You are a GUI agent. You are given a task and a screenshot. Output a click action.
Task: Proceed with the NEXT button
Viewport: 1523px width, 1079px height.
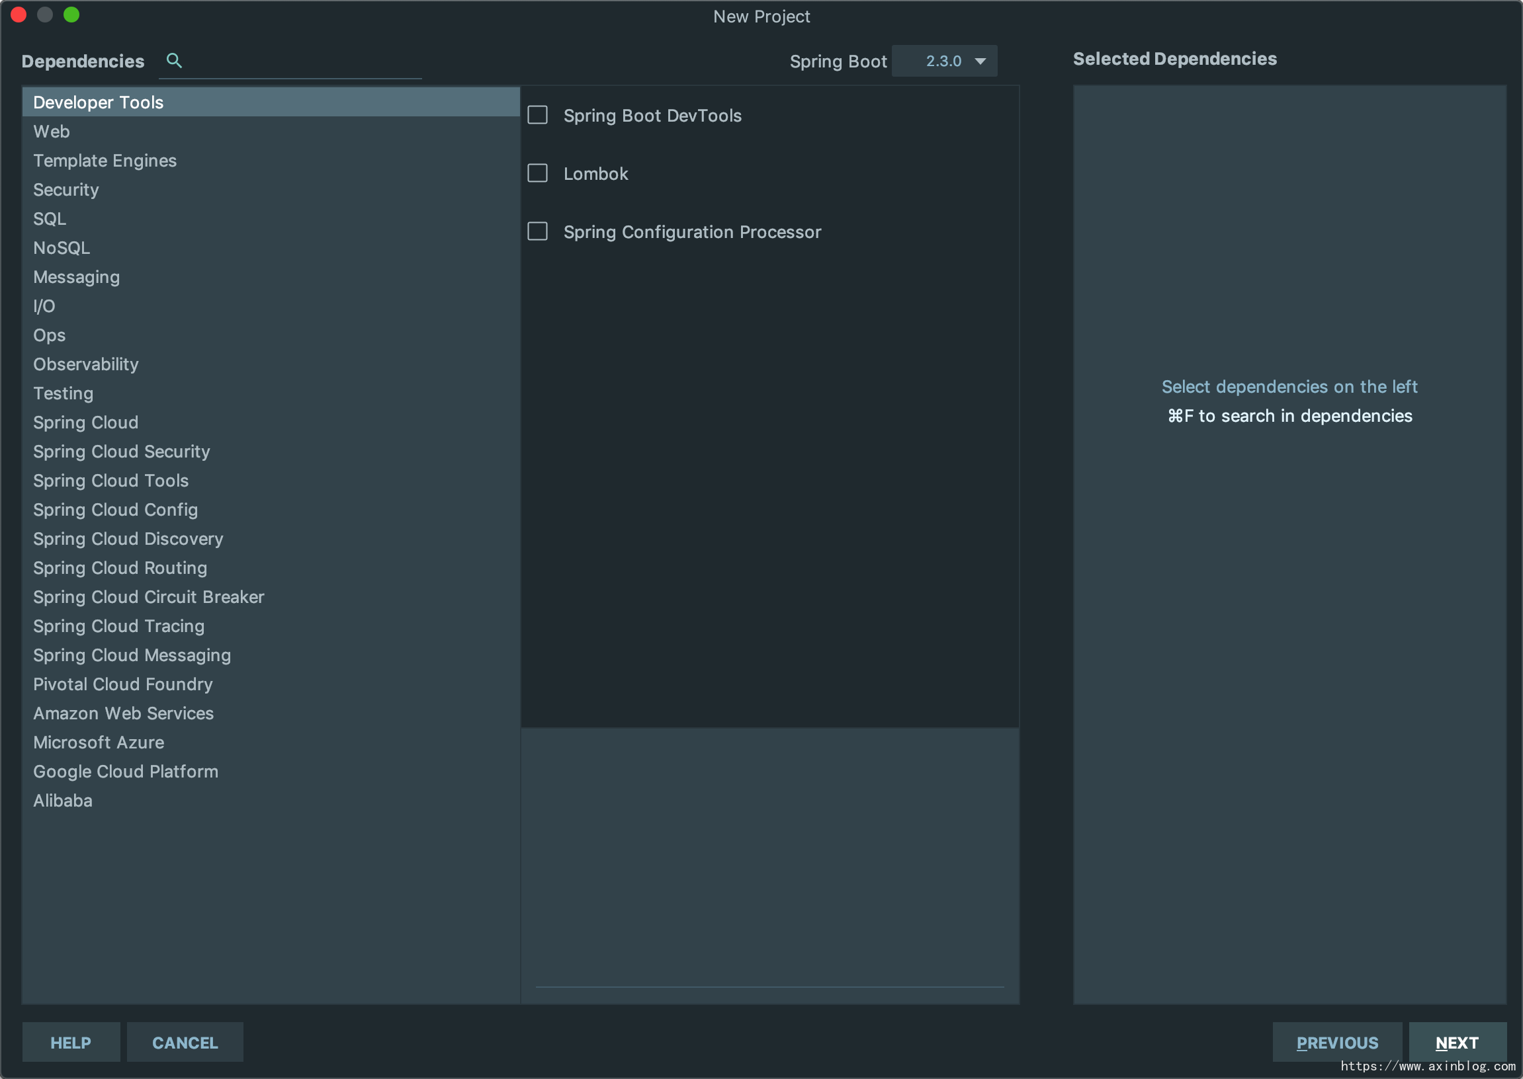click(1458, 1043)
